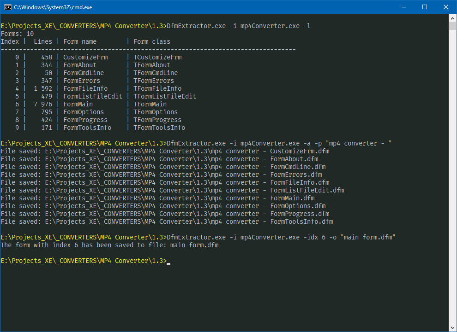Screen dimensions: 457x332
Task: Click the 'Form name' column header
Action: [x=80, y=41]
